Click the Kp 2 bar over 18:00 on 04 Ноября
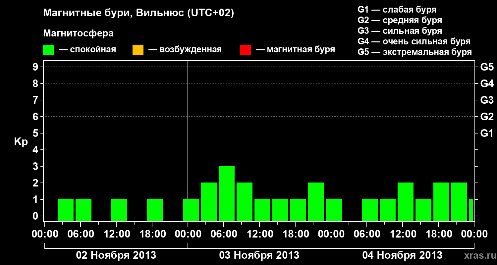The image size is (497, 265). click(441, 202)
